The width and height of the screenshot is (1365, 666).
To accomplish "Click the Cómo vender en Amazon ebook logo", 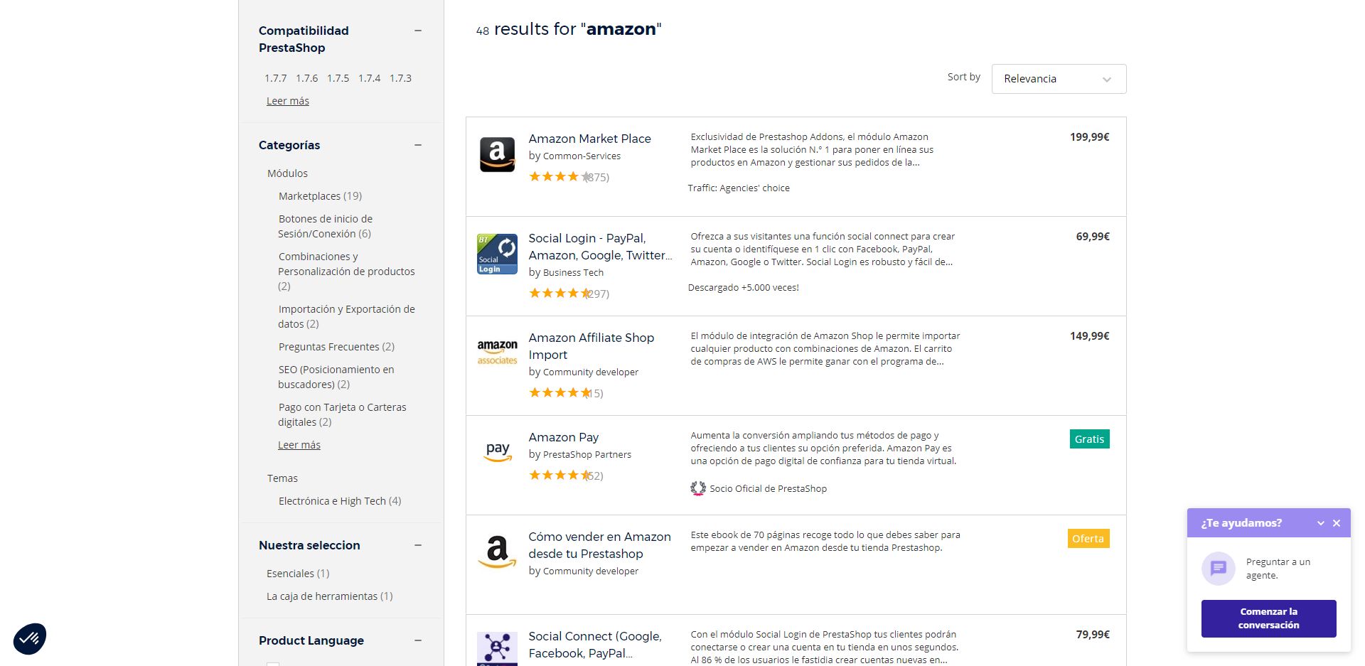I will coord(497,552).
